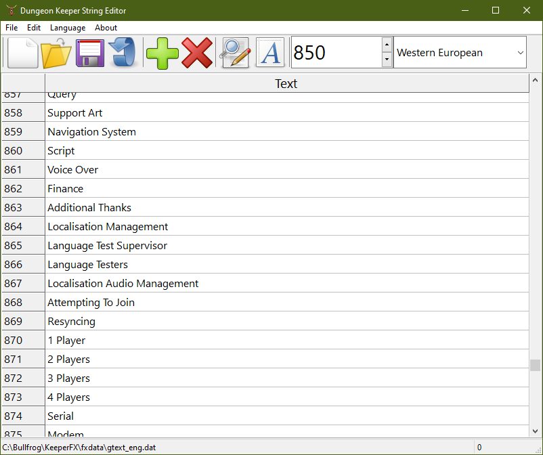Click the 0 value in status bar

(479, 448)
